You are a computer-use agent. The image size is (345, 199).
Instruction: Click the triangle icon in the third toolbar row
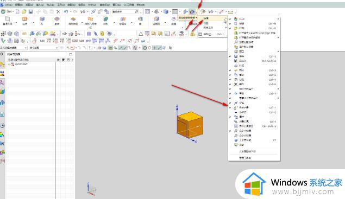click(x=141, y=34)
